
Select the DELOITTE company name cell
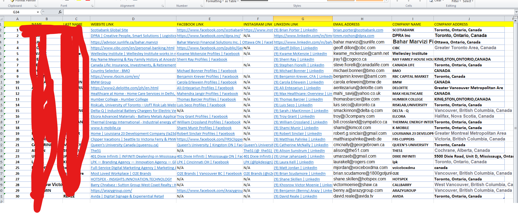(413, 88)
